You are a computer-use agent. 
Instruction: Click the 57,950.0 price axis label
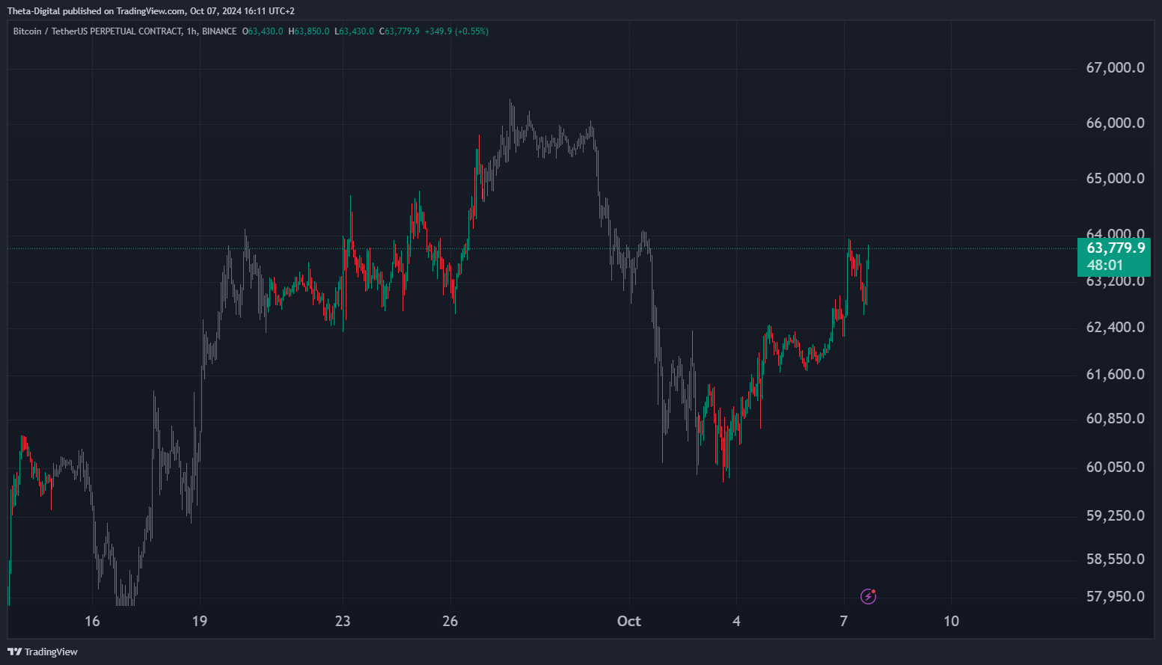(1115, 597)
